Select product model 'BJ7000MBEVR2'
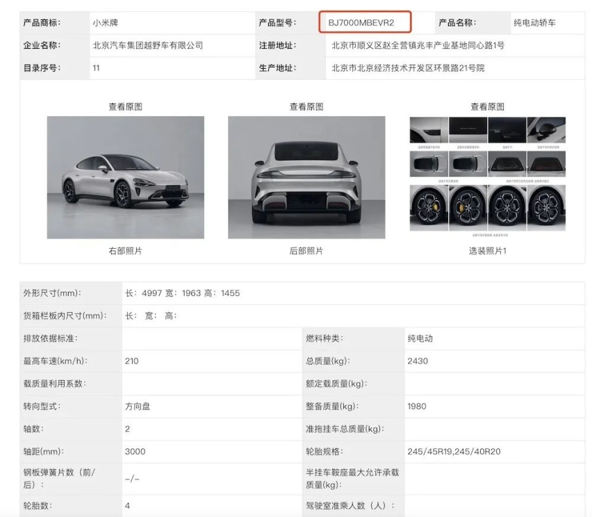 361,23
